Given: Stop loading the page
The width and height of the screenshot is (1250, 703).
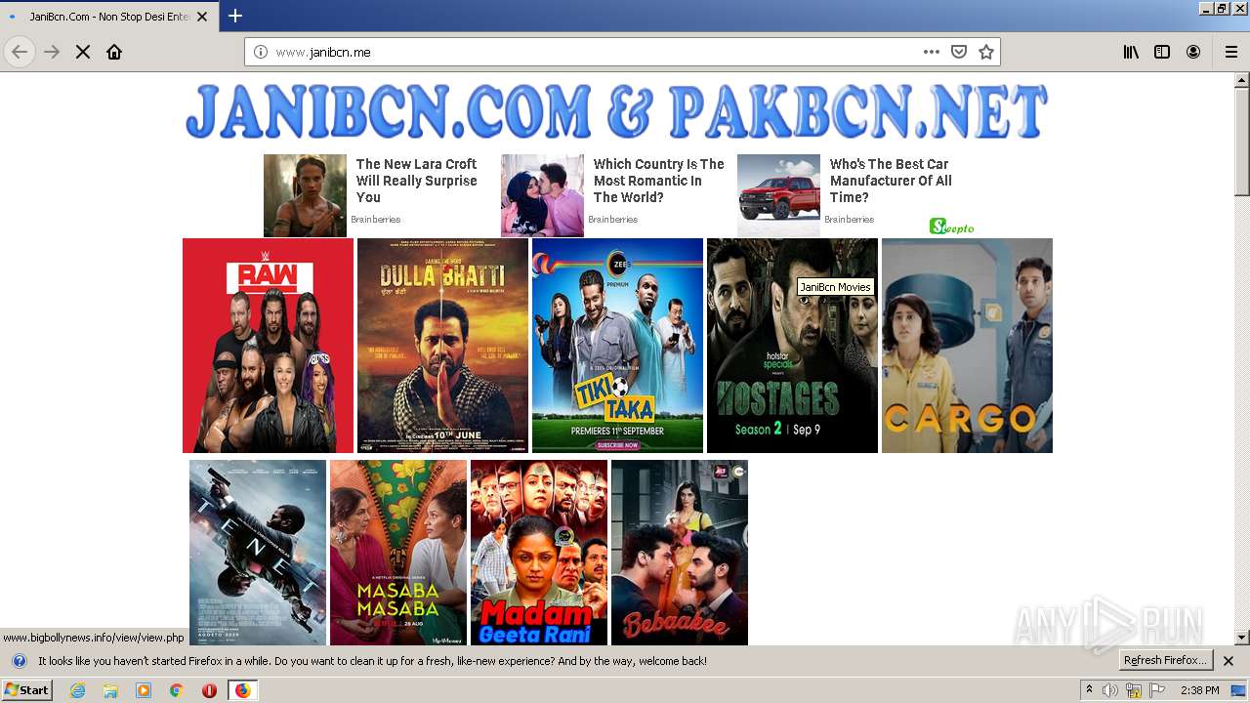Looking at the screenshot, I should pyautogui.click(x=83, y=52).
